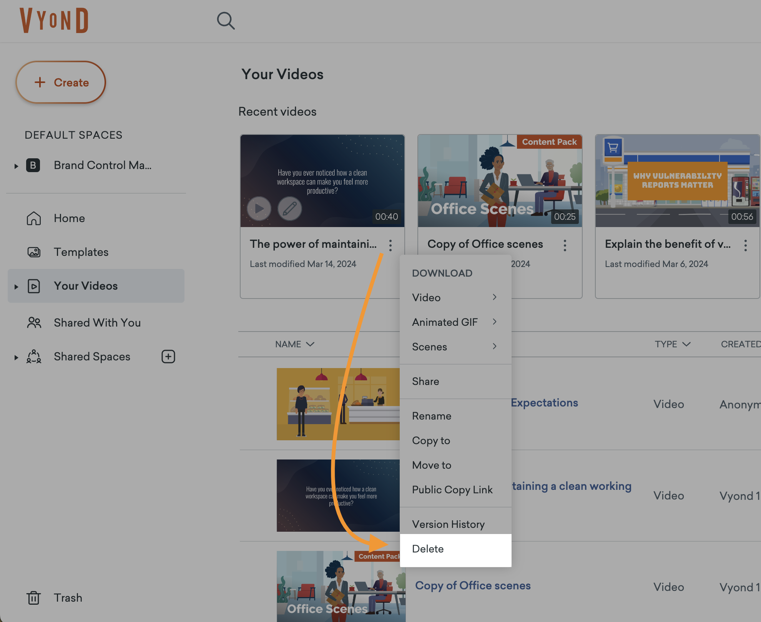Expand Animated GIF download submenu
Viewport: 761px width, 622px height.
click(x=455, y=322)
